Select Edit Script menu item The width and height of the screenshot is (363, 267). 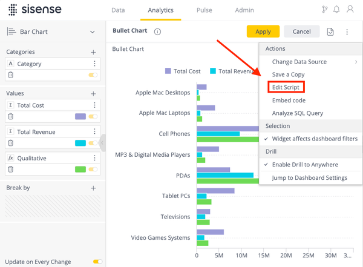[x=286, y=87]
